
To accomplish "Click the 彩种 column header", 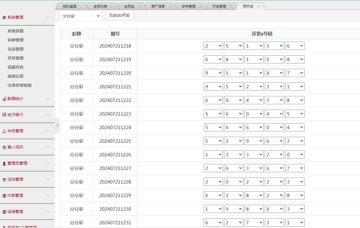I will pos(76,34).
